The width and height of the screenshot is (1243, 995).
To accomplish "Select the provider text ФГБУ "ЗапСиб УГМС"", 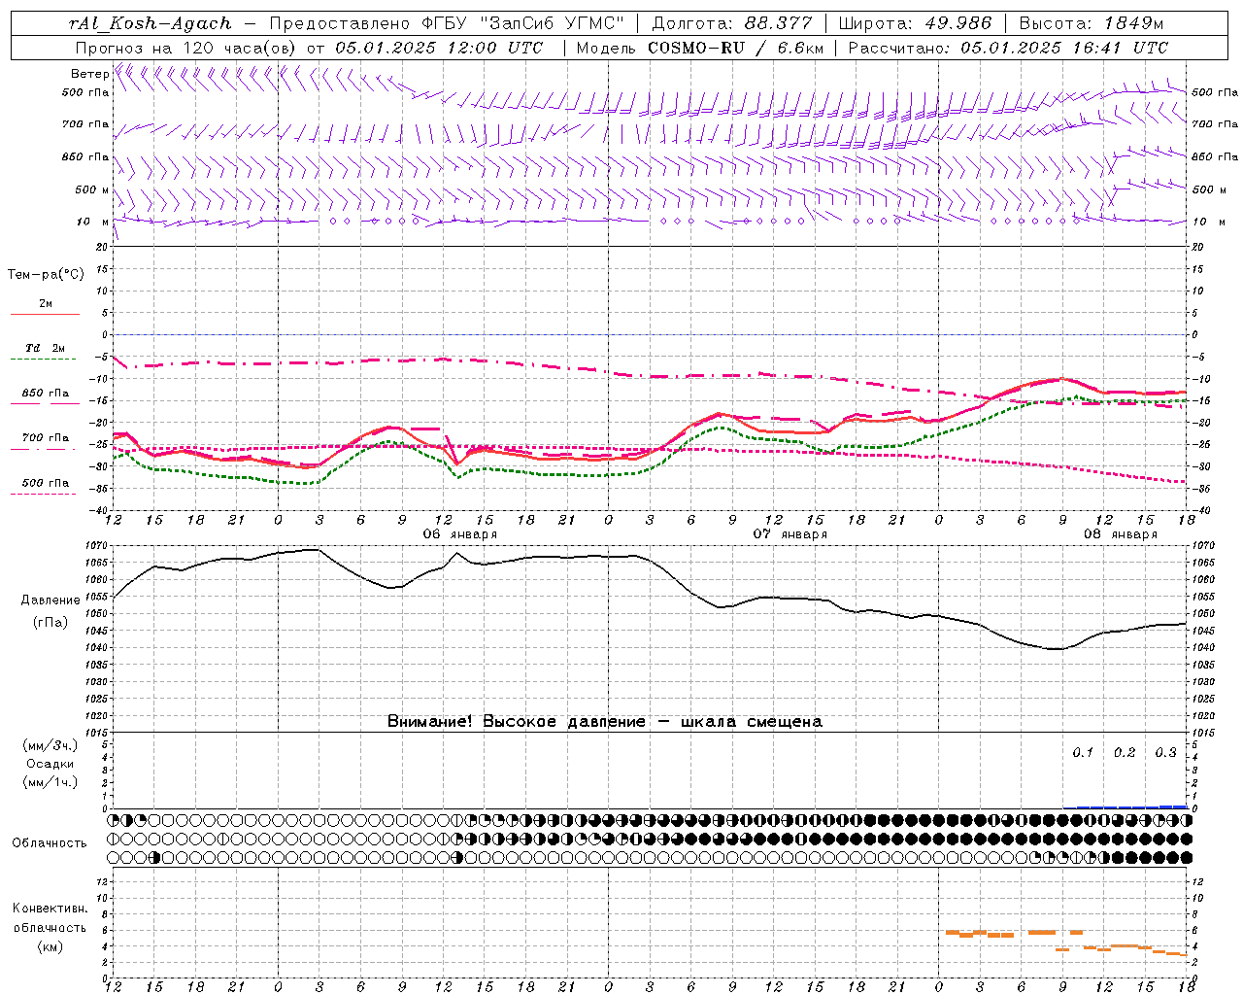I will (523, 24).
